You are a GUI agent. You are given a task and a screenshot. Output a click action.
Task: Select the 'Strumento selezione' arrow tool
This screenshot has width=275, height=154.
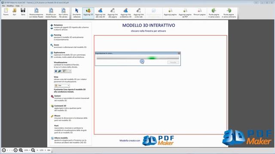pyautogui.click(x=76, y=13)
